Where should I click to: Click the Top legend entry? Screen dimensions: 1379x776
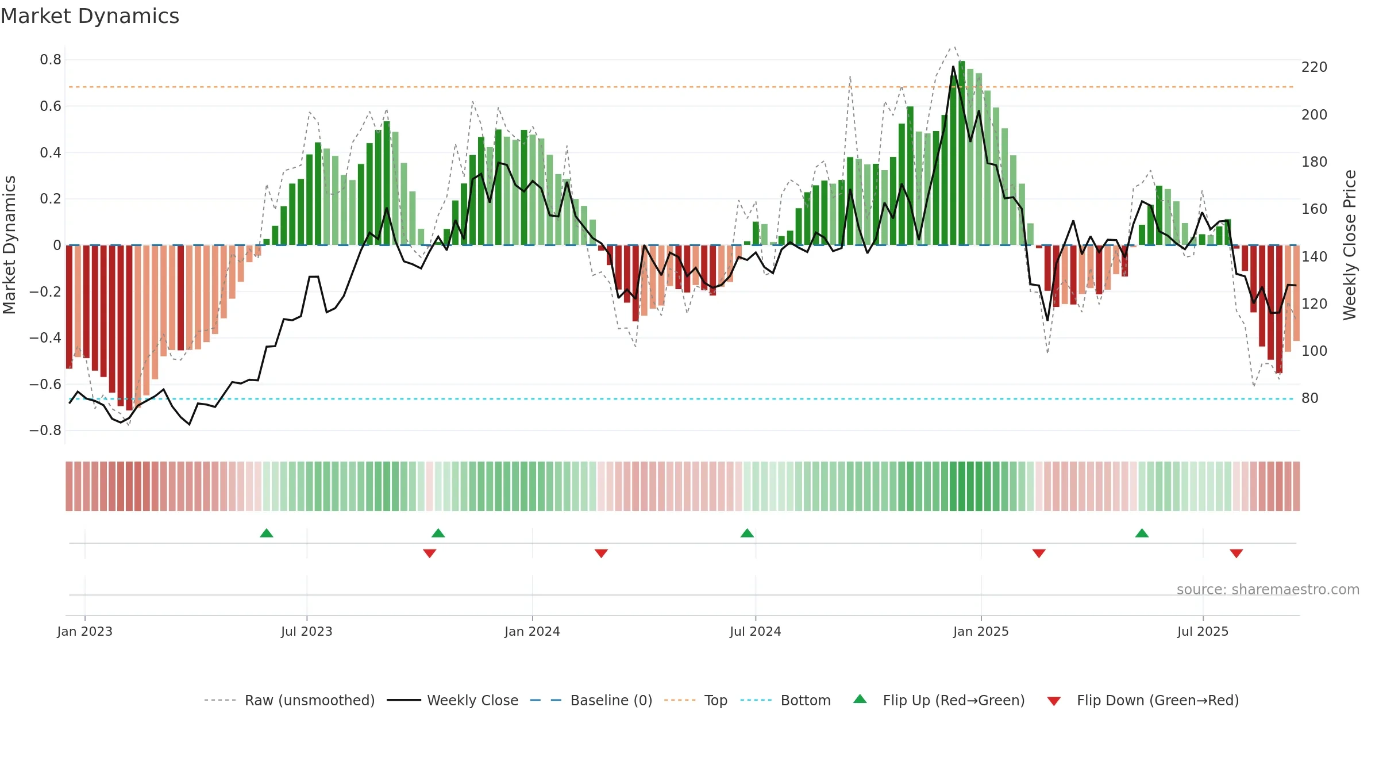[x=696, y=700]
